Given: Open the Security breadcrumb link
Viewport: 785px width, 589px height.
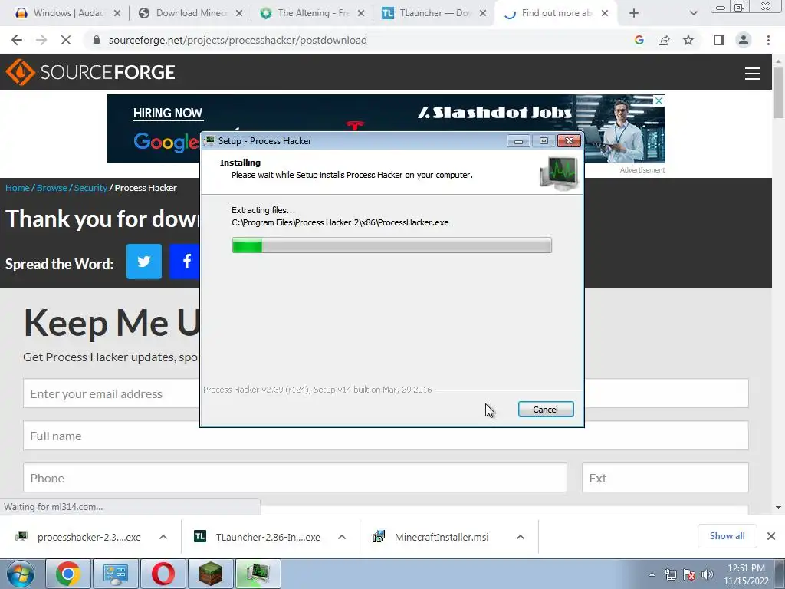Looking at the screenshot, I should coord(90,188).
